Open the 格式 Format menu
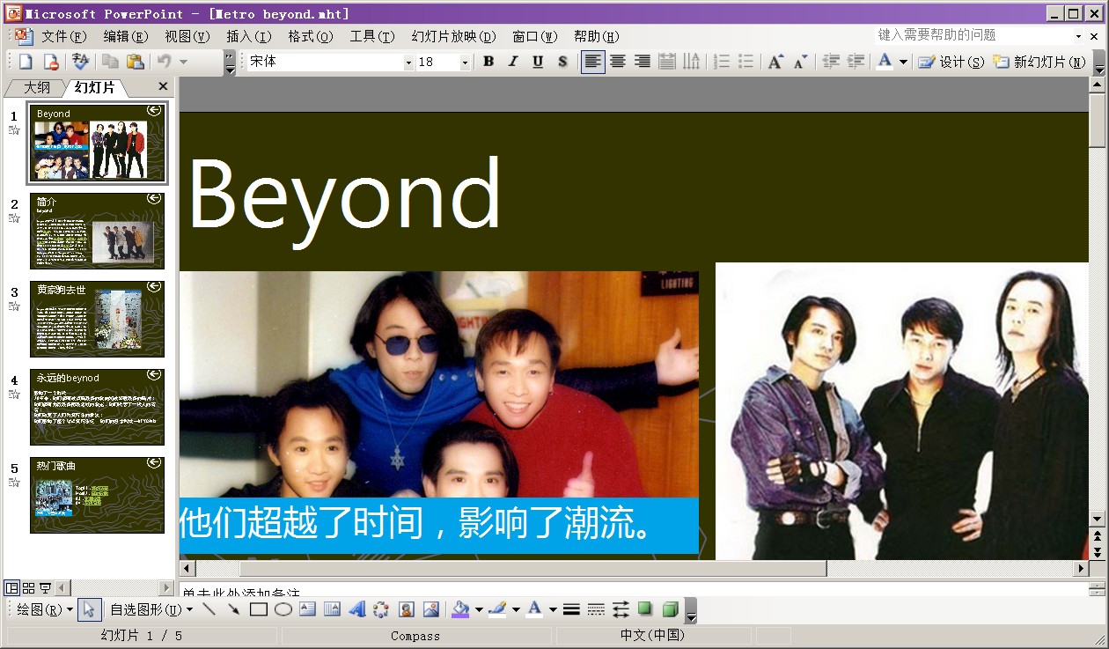Screen dimensions: 1109x649 310,36
